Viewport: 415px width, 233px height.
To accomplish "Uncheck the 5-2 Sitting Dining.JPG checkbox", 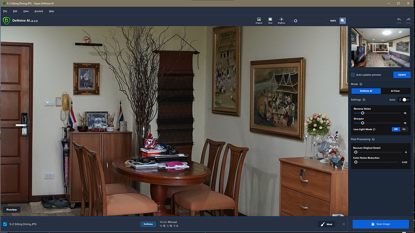I will [5, 224].
